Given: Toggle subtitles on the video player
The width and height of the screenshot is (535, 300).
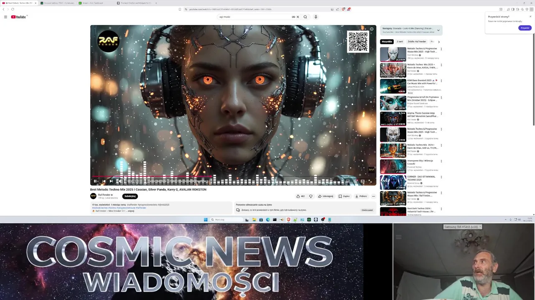Looking at the screenshot, I should [x=347, y=181].
